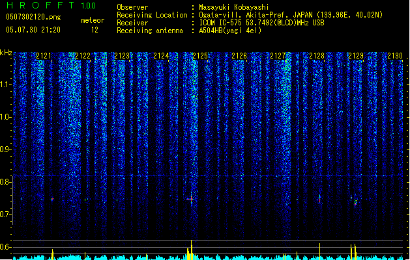This screenshot has width=410, height=260.
Task: Click the 0.8 kHz axis tick label
Action: click(6, 182)
